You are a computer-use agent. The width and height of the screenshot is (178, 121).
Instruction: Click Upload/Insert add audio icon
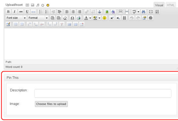[38, 5]
